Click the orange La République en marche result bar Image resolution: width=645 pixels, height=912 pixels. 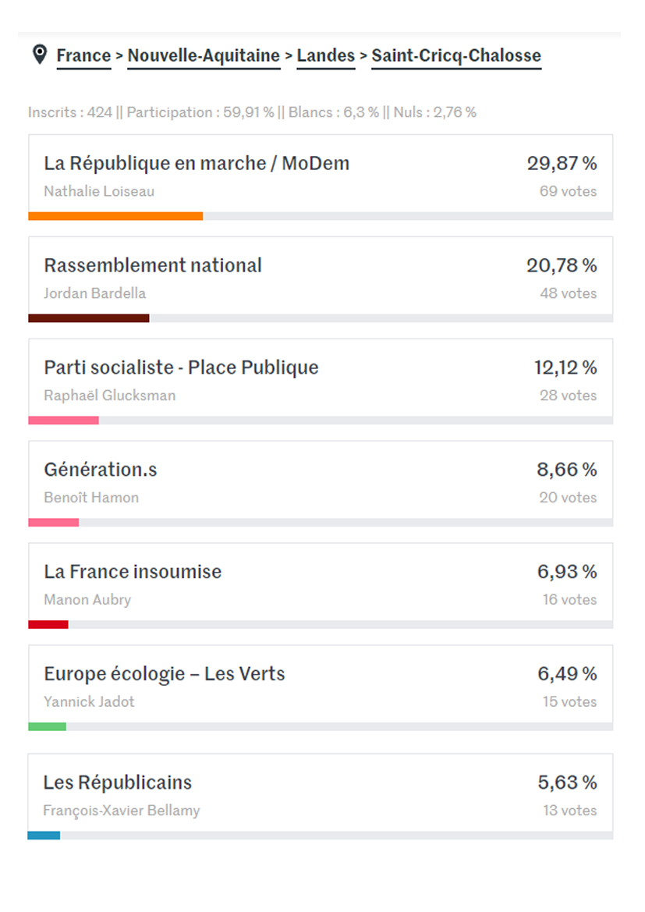tap(115, 216)
